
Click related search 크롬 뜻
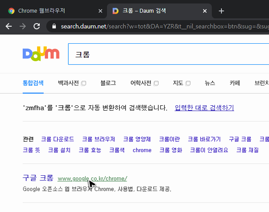(x=31, y=150)
